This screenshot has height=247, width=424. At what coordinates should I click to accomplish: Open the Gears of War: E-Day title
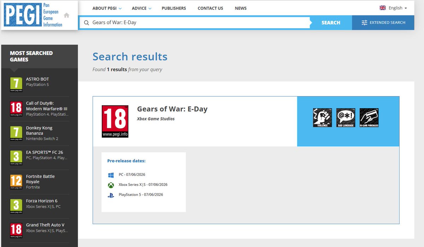[x=172, y=109]
